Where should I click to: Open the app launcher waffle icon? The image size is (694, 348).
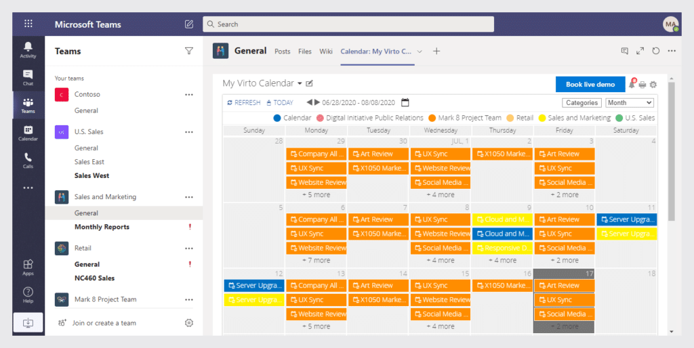click(28, 24)
